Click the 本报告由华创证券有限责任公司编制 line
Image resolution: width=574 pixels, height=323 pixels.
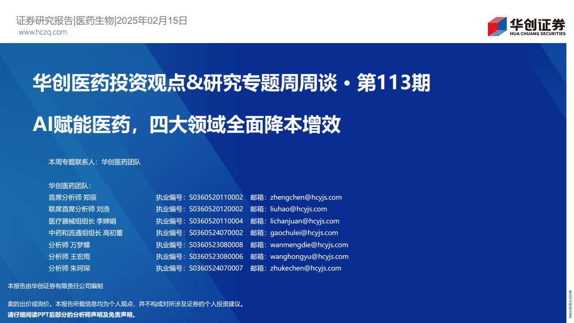coord(56,286)
